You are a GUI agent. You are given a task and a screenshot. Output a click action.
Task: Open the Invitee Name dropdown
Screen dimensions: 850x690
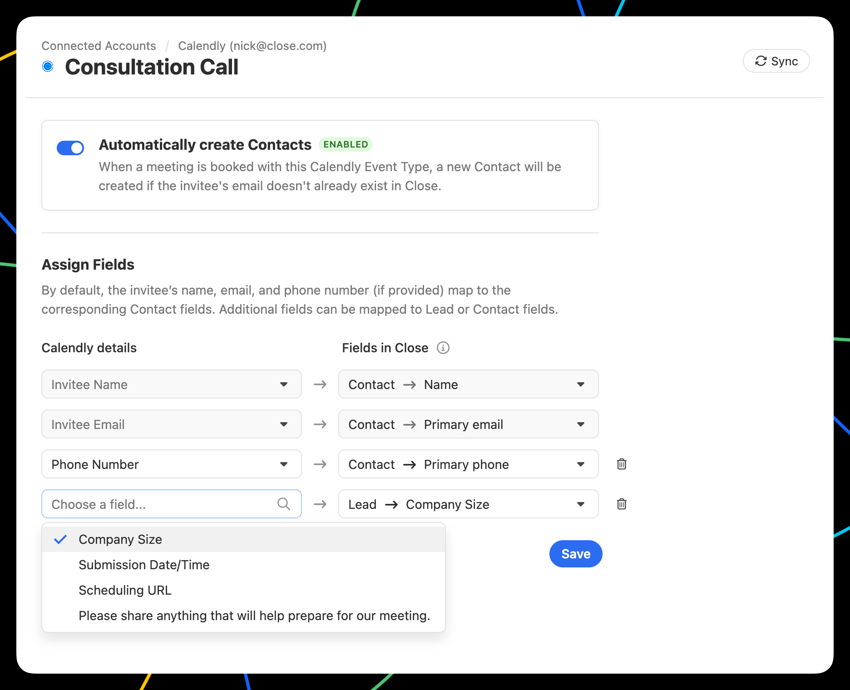pyautogui.click(x=172, y=384)
